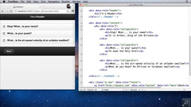Click the h1 'I'm a Header' code line
The image size is (191, 107).
point(108,14)
